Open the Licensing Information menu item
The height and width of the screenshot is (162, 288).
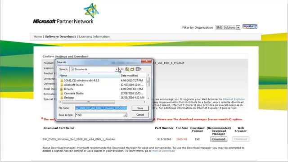pyautogui.click(x=94, y=36)
